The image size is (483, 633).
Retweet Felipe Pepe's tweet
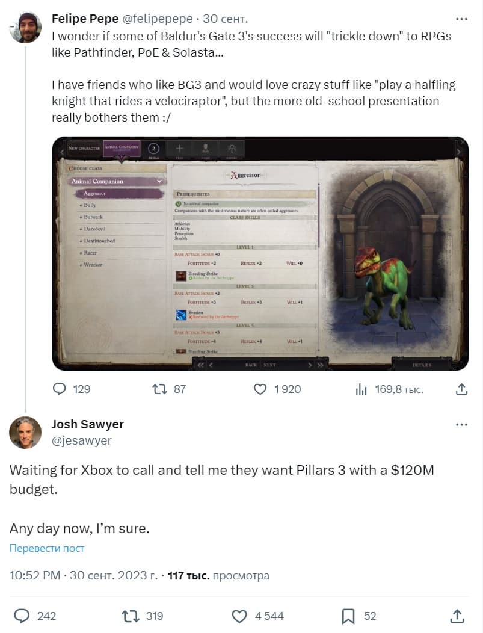pos(160,389)
